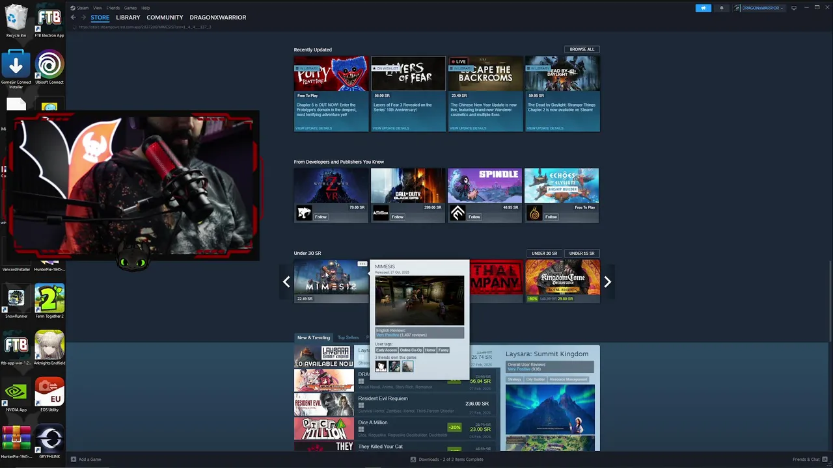Click the Steam announcements megaphone icon

(x=703, y=8)
